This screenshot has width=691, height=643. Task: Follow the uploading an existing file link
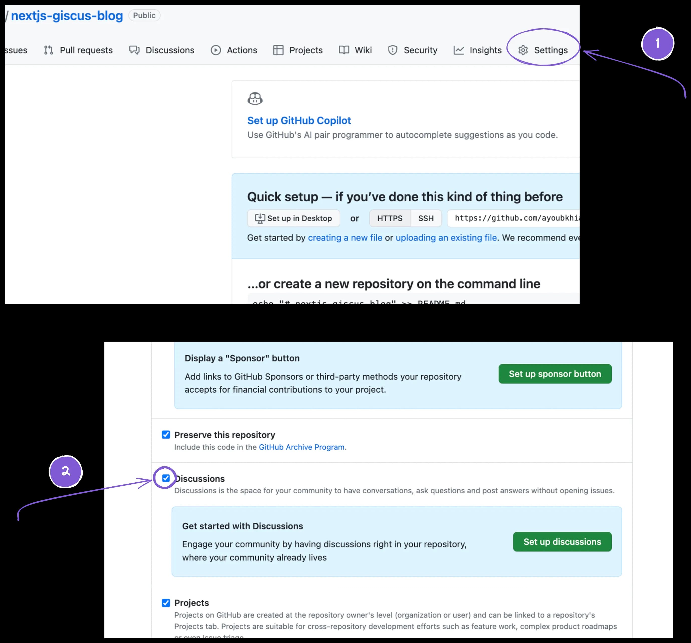coord(446,238)
